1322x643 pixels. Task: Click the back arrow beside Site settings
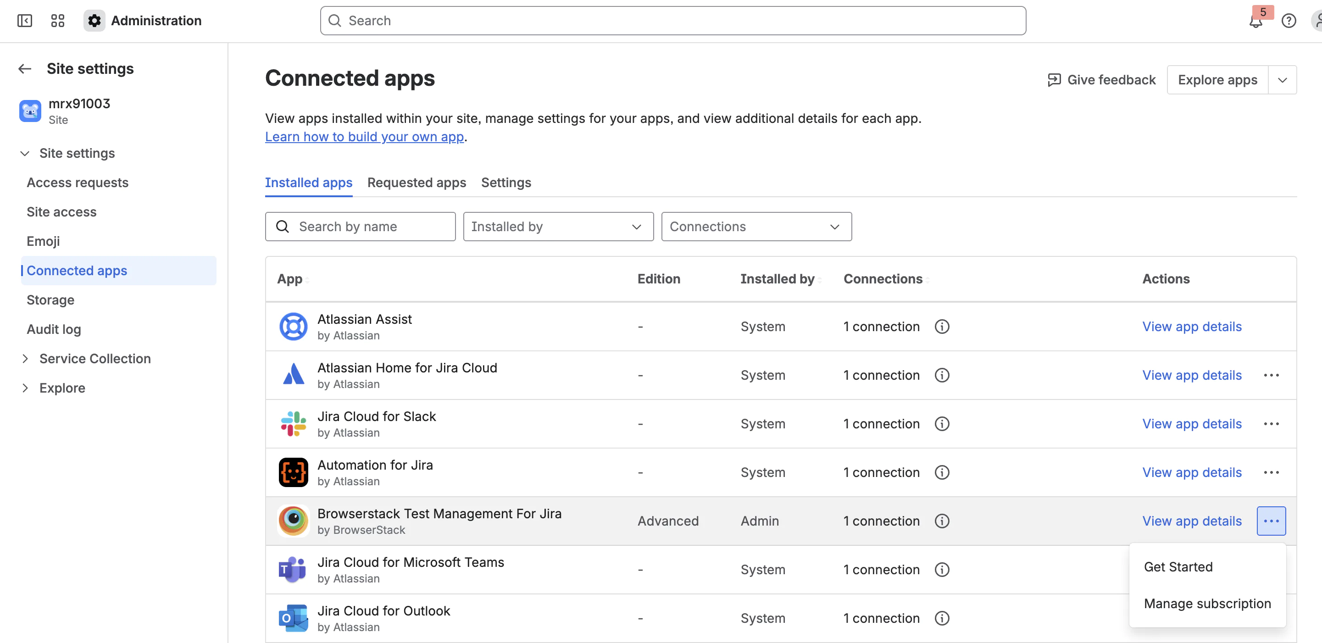click(x=25, y=69)
